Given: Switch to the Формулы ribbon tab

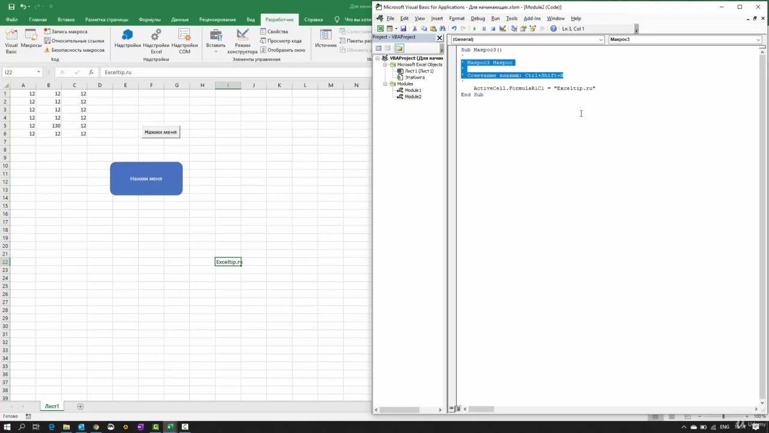Looking at the screenshot, I should click(x=150, y=19).
